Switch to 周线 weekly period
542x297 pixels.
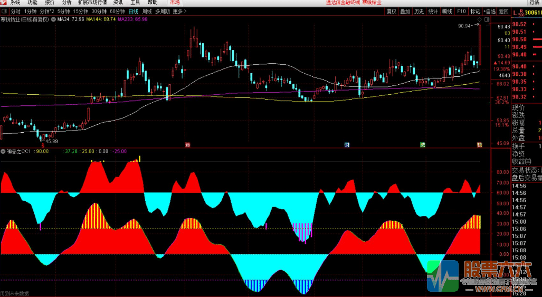pos(147,12)
